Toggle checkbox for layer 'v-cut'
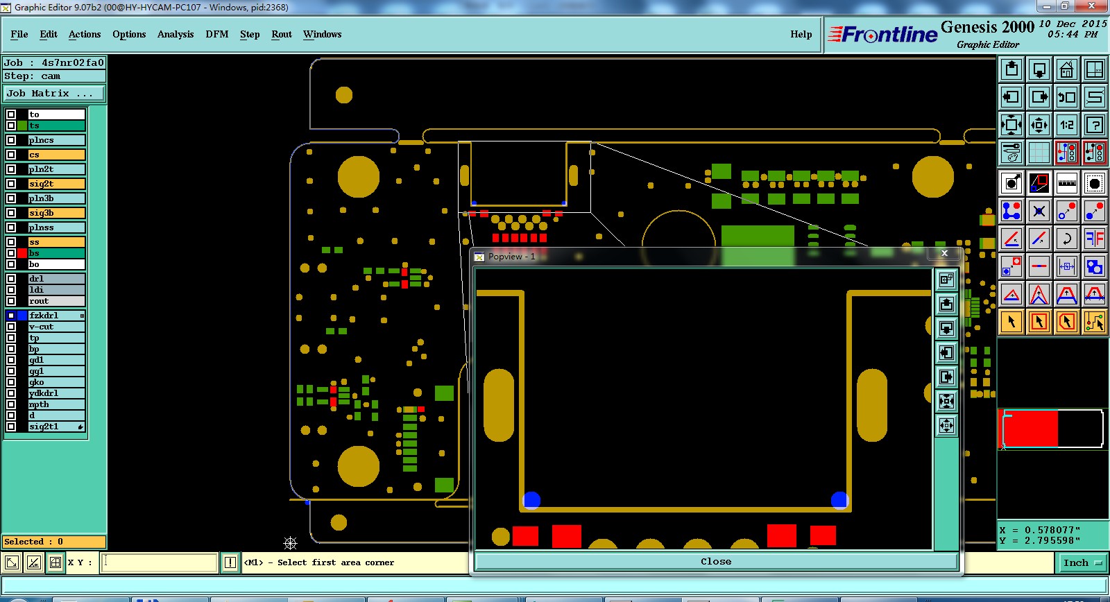This screenshot has width=1110, height=602. [x=11, y=327]
